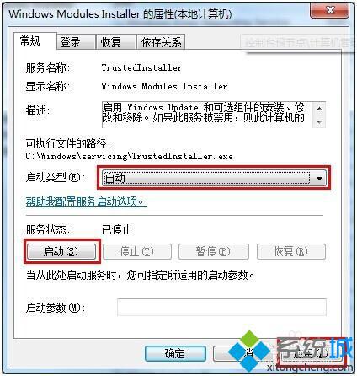The width and height of the screenshot is (357, 376).
Task: Click the 应用 button in the bottom right
Action: [311, 353]
